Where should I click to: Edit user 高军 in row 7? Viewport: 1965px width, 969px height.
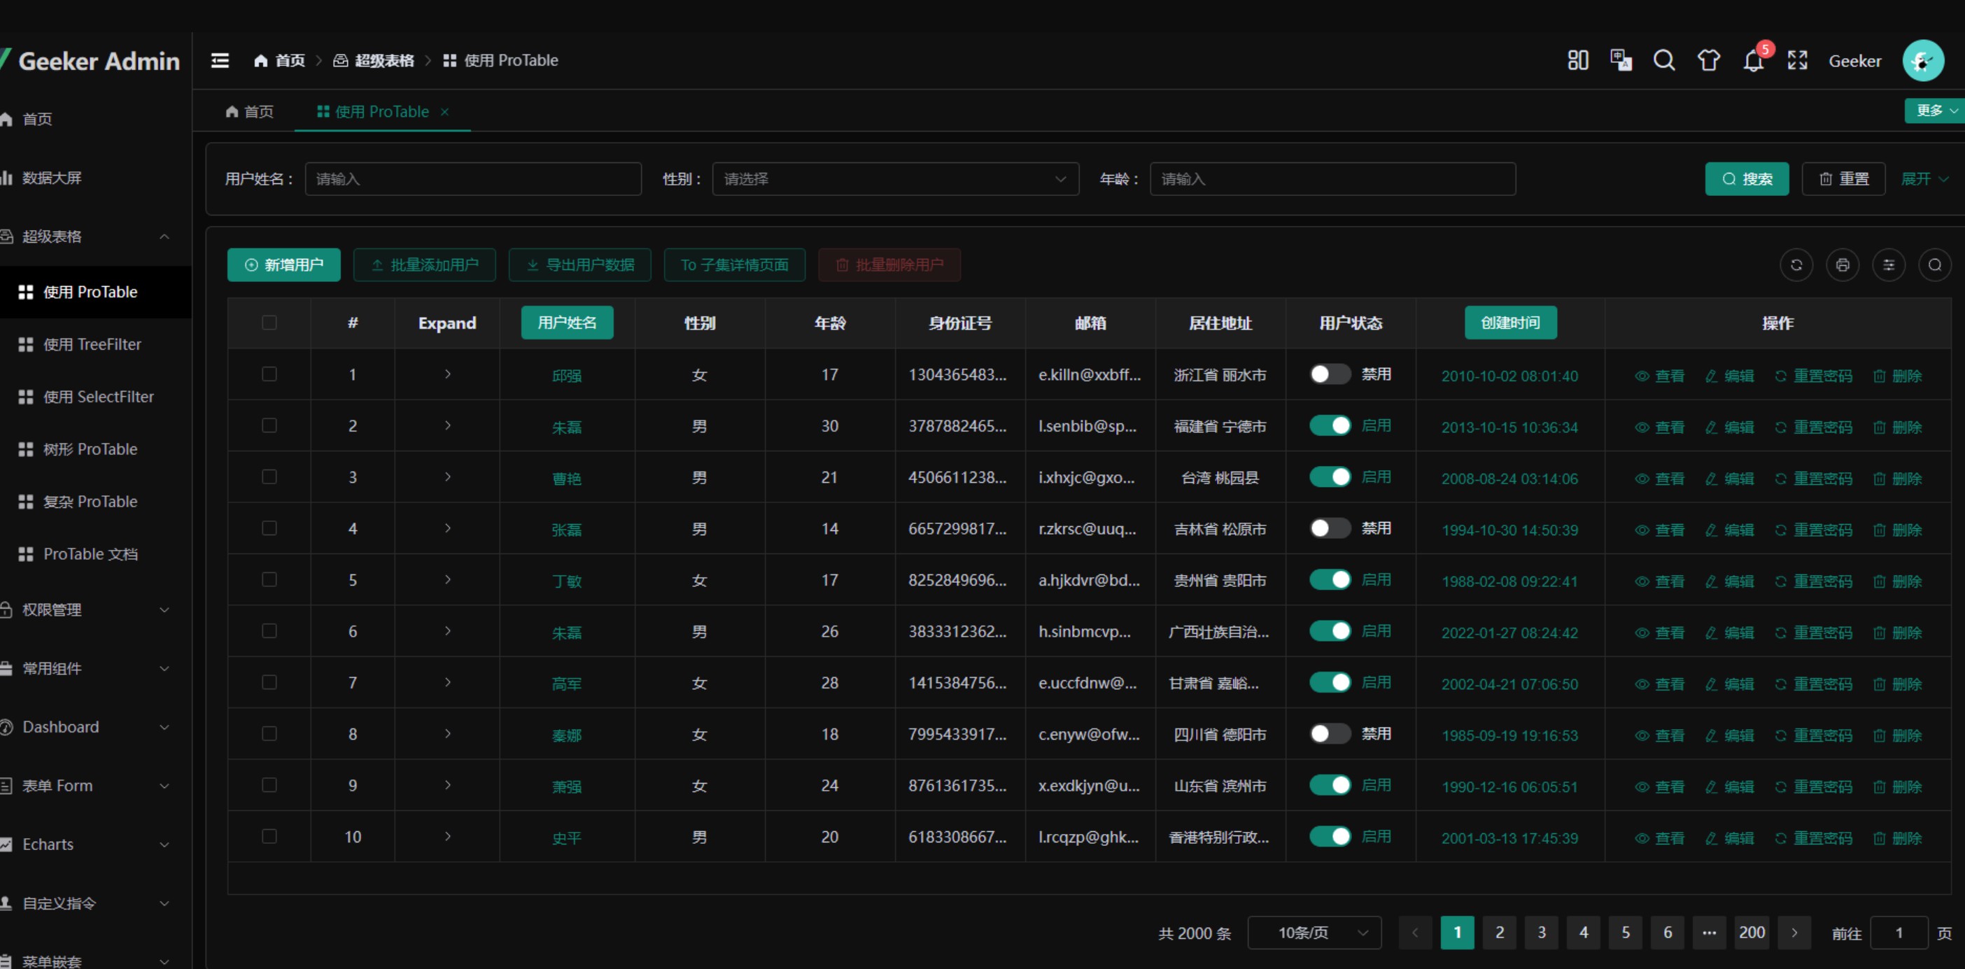(1729, 684)
